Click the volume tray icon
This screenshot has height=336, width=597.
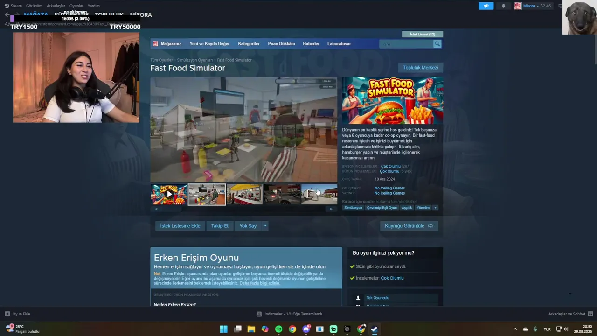click(566, 329)
